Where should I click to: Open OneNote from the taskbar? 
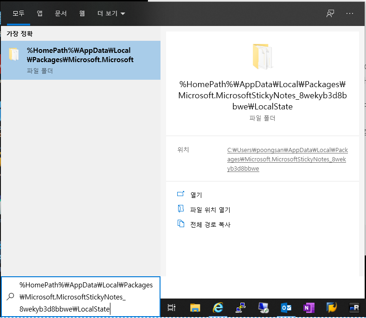308,308
